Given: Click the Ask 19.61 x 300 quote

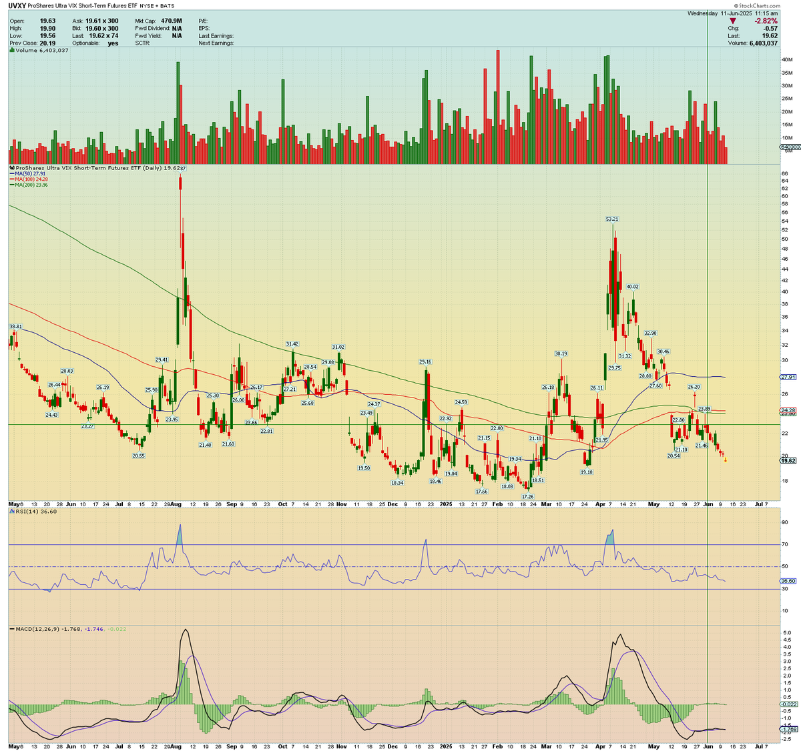Looking at the screenshot, I should [95, 21].
